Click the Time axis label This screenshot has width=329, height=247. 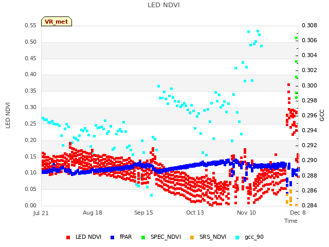pyautogui.click(x=291, y=221)
